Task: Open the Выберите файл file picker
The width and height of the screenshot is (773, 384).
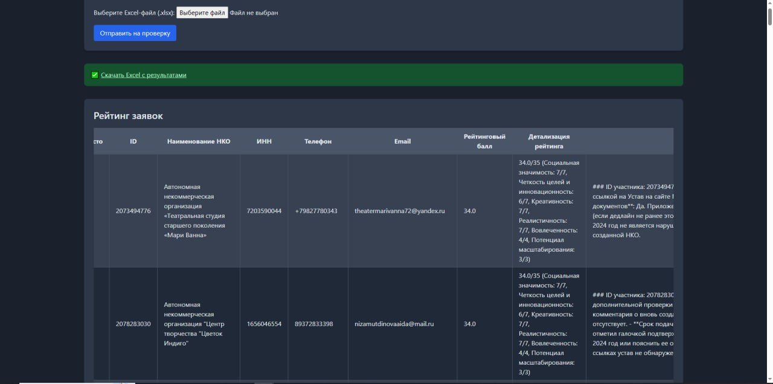Action: tap(202, 13)
